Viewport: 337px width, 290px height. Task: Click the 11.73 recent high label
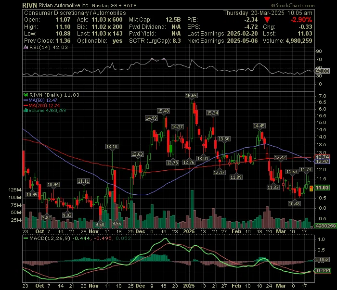click(x=306, y=170)
